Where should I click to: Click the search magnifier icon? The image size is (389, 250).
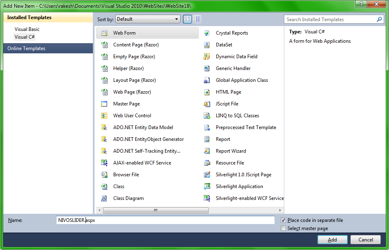point(379,20)
